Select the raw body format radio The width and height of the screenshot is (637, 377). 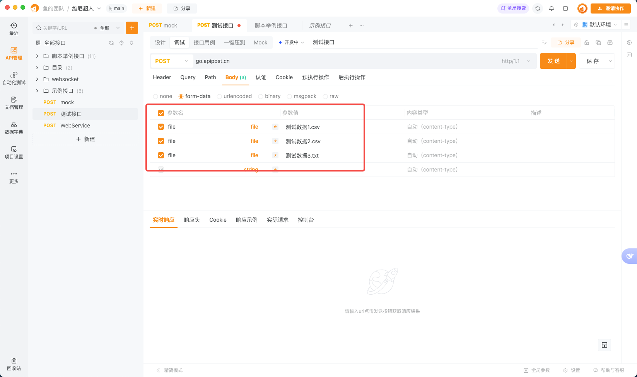pyautogui.click(x=325, y=96)
